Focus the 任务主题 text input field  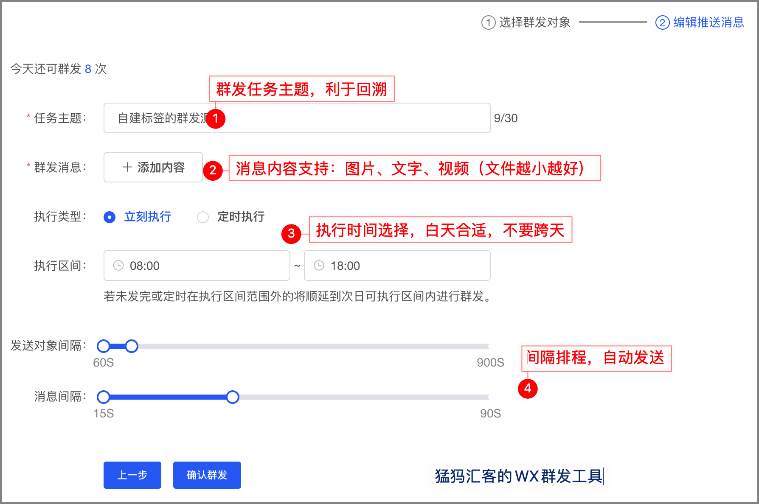click(x=348, y=118)
